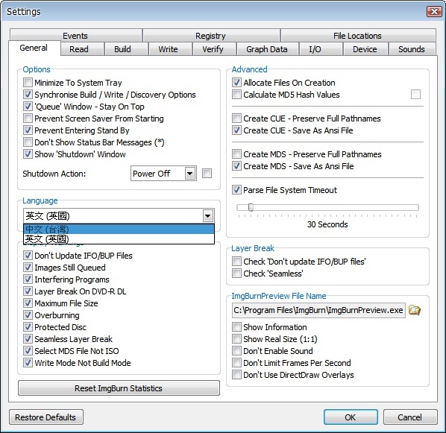Open the Device tab

click(x=365, y=49)
